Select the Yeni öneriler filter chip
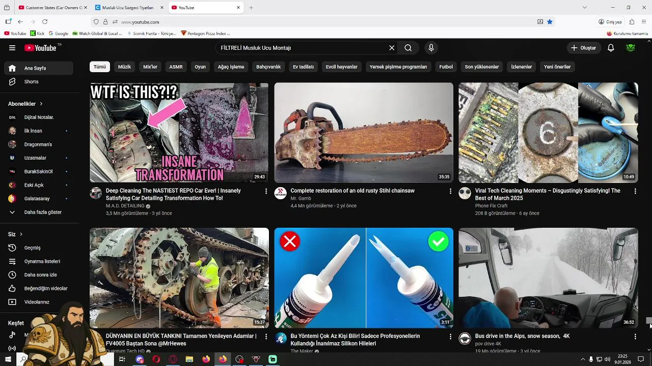The height and width of the screenshot is (366, 652). pos(557,67)
